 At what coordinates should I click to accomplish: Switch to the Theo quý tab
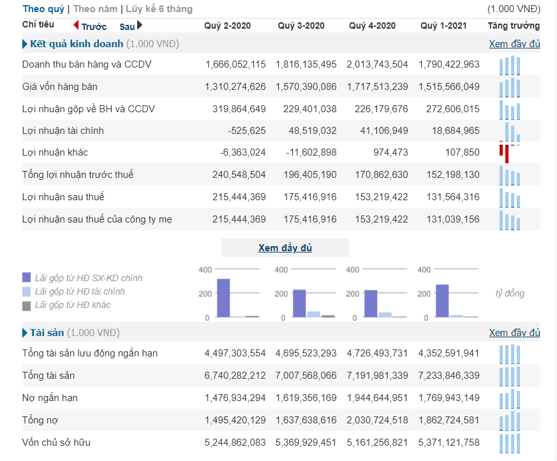pyautogui.click(x=43, y=9)
